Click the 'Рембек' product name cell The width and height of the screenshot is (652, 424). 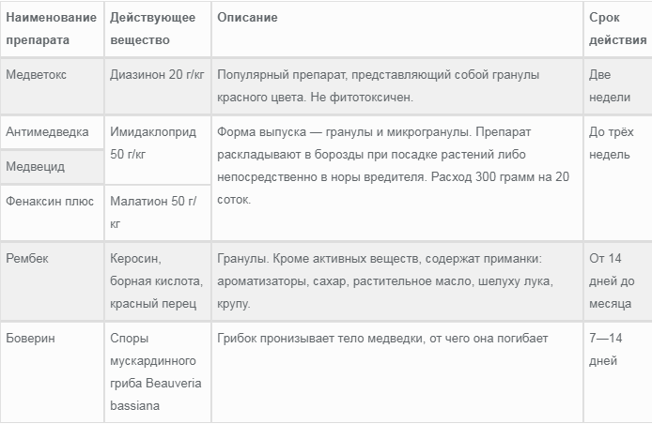pos(27,258)
